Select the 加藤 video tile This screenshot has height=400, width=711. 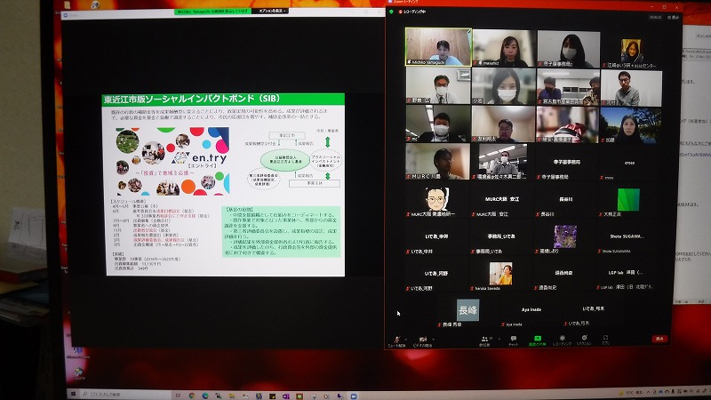coord(631,125)
